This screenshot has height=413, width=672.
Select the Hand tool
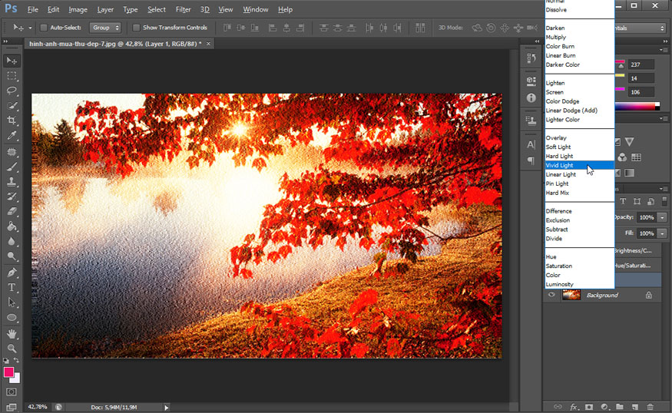pos(12,334)
